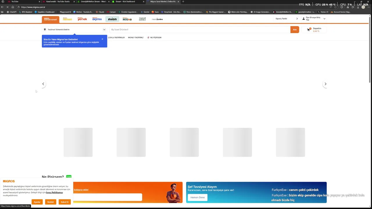Image resolution: width=372 pixels, height=209 pixels.
Task: Click the orange Ara search button
Action: click(295, 29)
